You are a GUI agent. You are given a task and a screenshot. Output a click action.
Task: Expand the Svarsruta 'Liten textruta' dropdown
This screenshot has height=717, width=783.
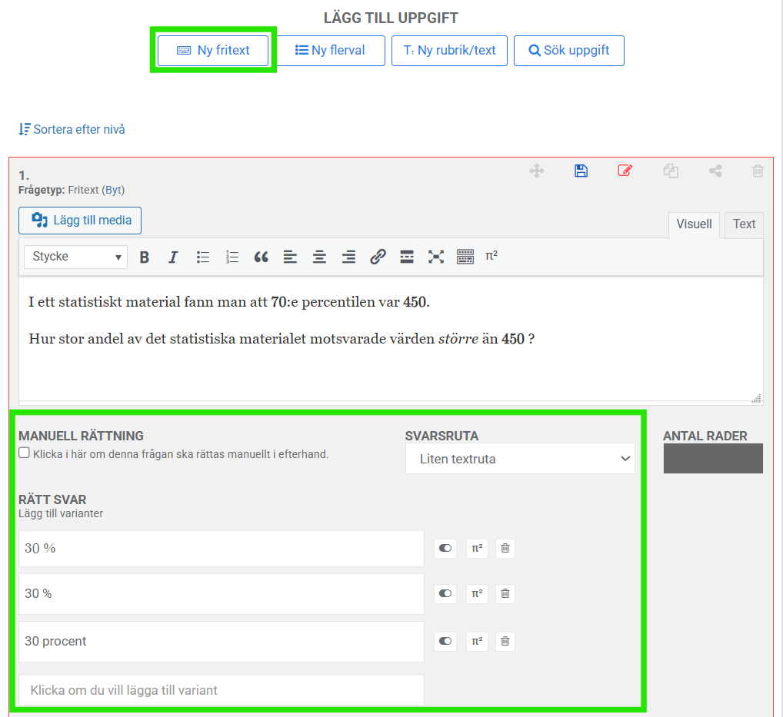pyautogui.click(x=520, y=459)
